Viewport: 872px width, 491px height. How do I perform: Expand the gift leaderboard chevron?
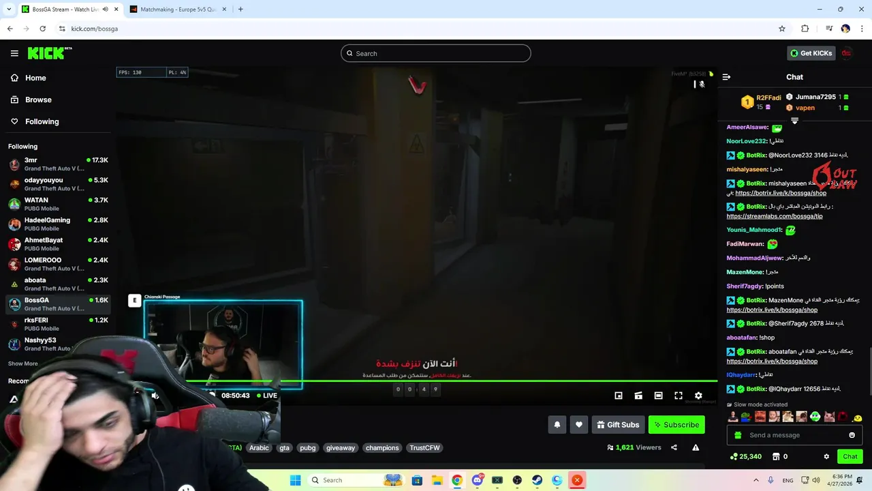point(794,121)
